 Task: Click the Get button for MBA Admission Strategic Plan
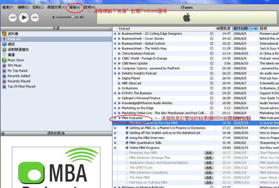209,158
